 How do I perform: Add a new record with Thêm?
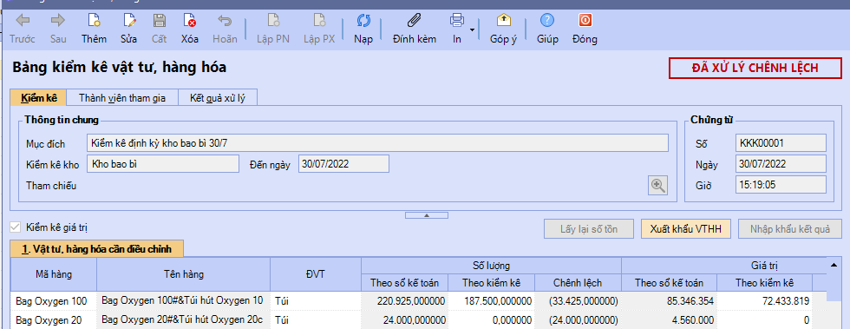click(95, 30)
